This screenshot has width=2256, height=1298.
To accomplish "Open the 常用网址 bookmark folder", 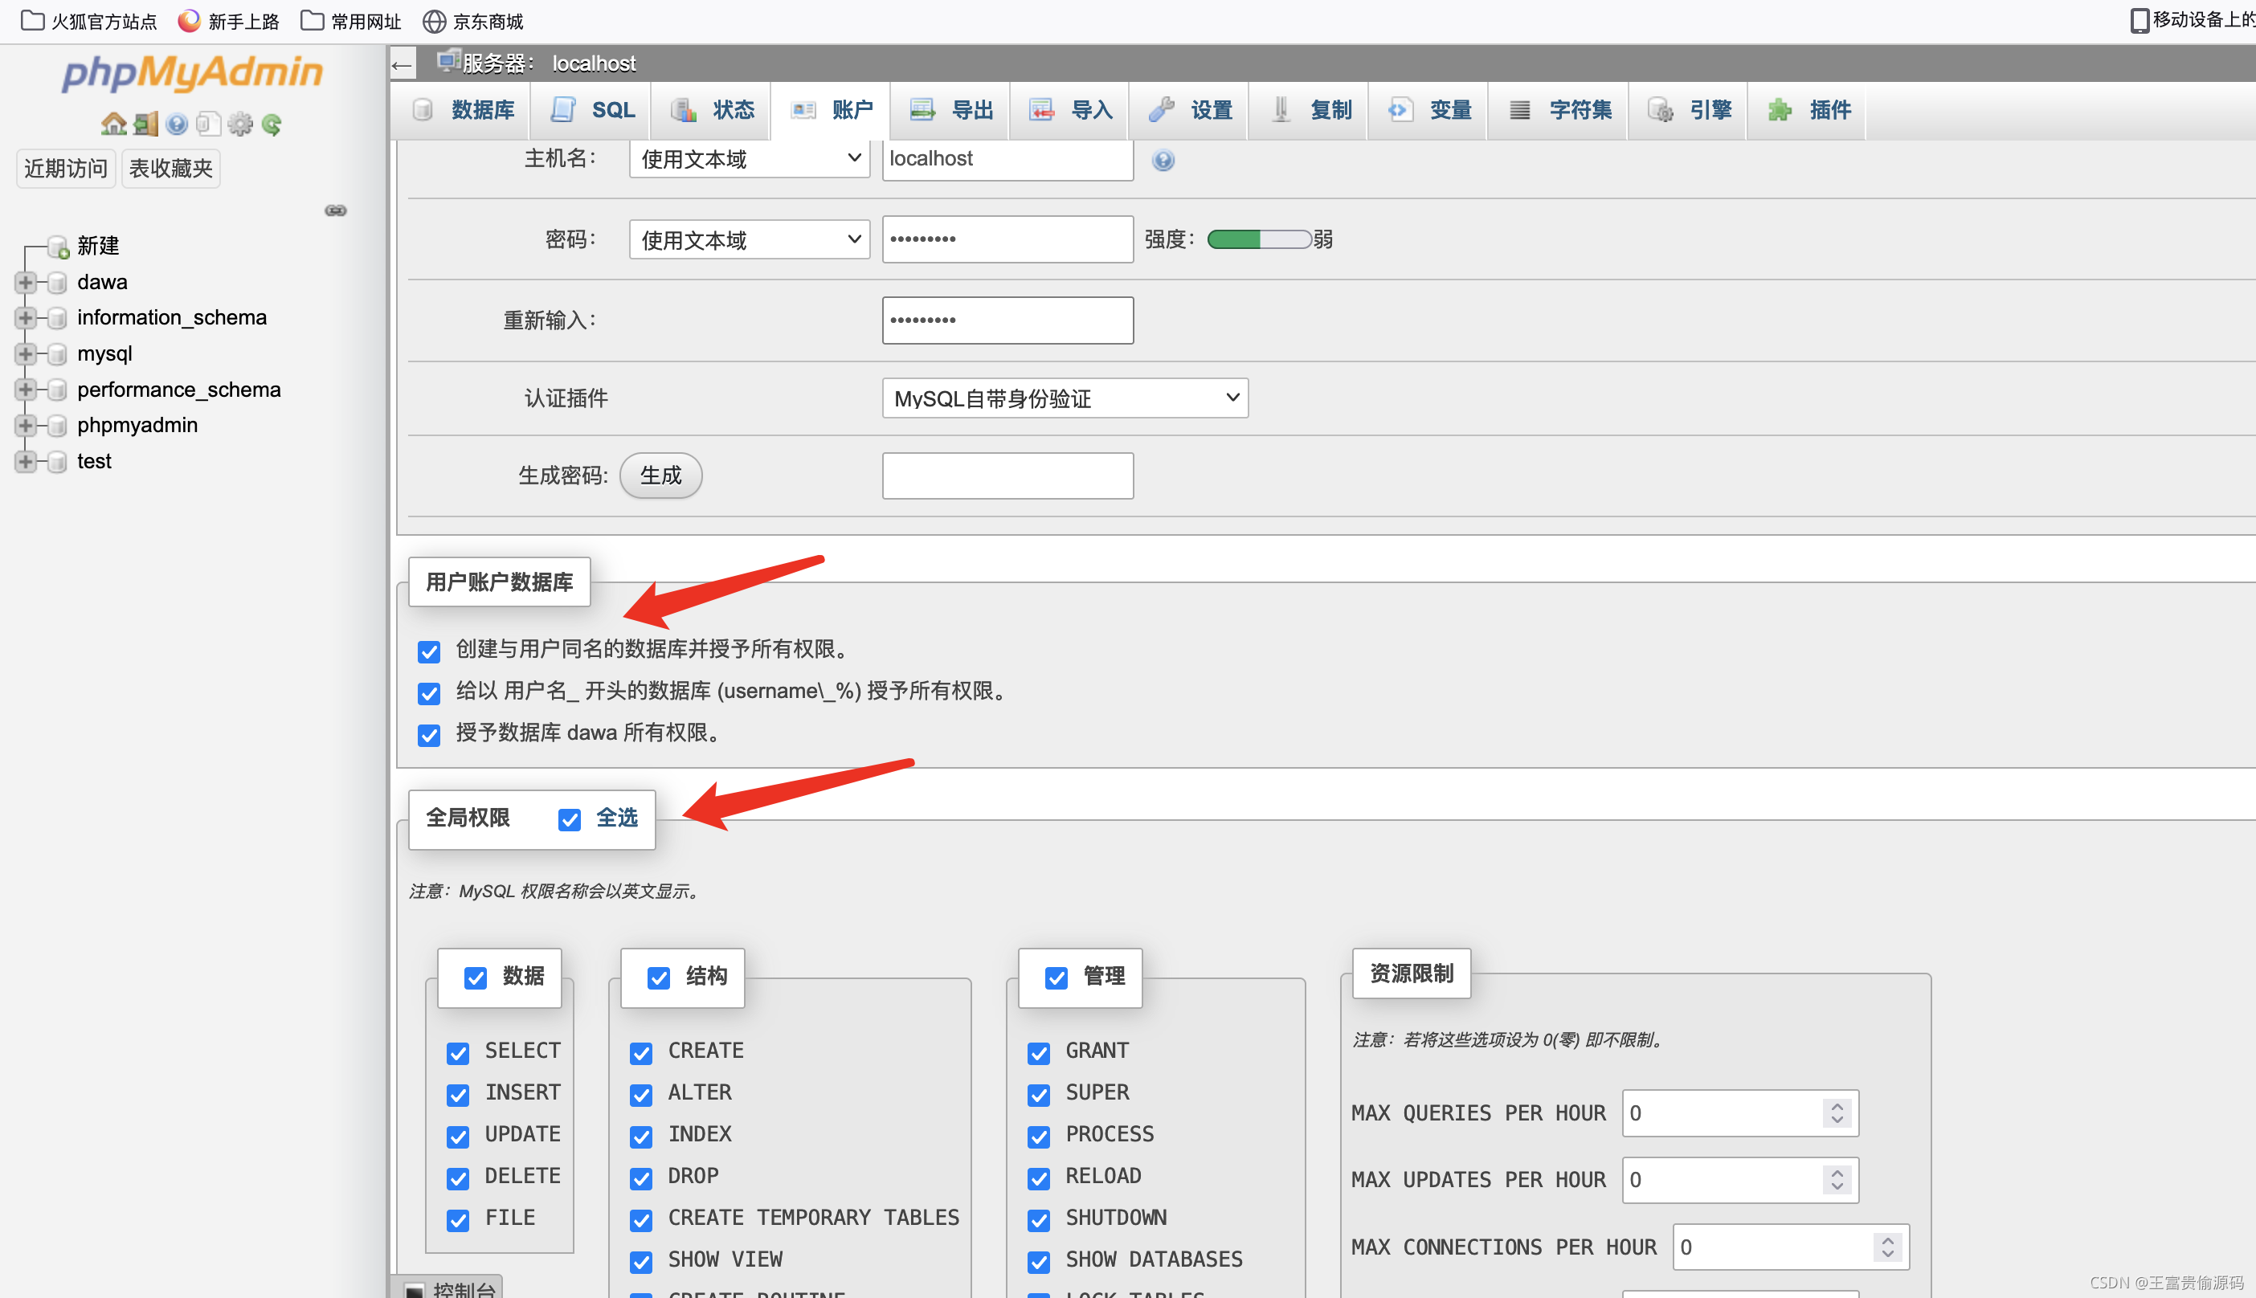I will point(350,21).
